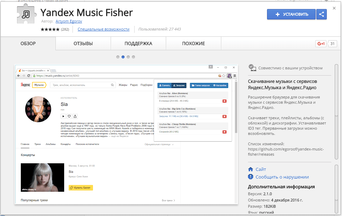Viewport: 342px width, 216px height.
Task: Close the extension details overlay
Action: tap(334, 8)
